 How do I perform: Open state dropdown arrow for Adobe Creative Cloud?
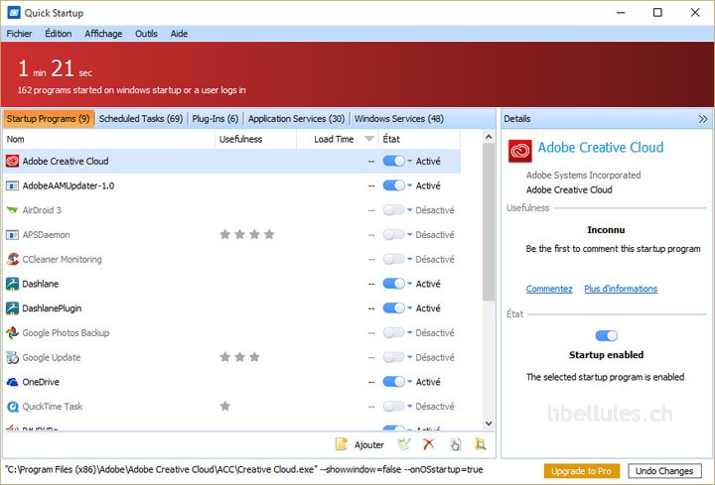(x=409, y=161)
